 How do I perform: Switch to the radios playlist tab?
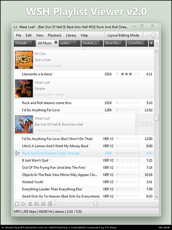69,43
